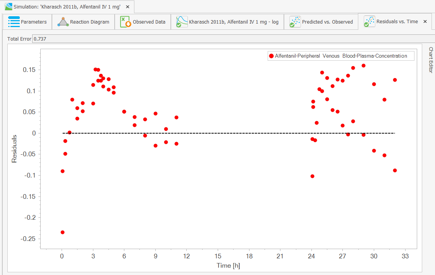Image resolution: width=435 pixels, height=275 pixels.
Task: Click the red legend marker for Alfentanil
Action: (271, 56)
